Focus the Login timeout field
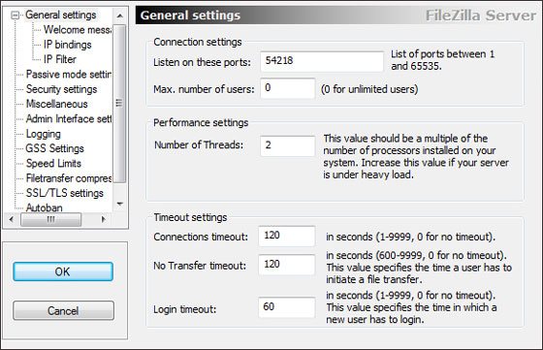 point(287,307)
